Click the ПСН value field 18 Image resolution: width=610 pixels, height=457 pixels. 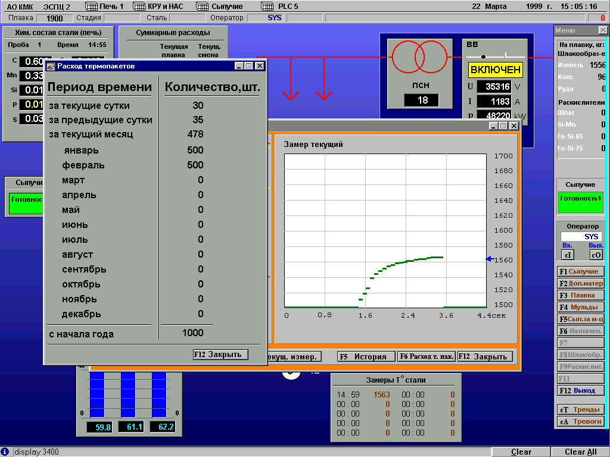[x=421, y=100]
